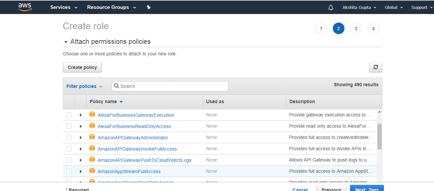Check the AlexaForBusinessReadOnlyAccess checkbox
Screen dimensions: 434x191
pyautogui.click(x=69, y=126)
